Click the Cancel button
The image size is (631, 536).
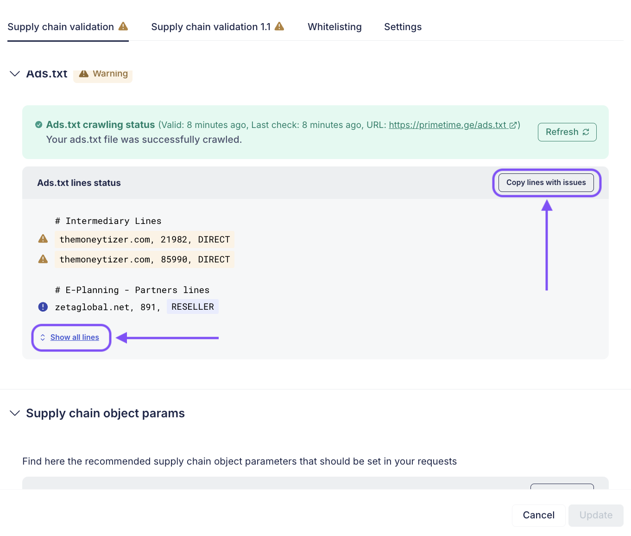[x=538, y=515]
